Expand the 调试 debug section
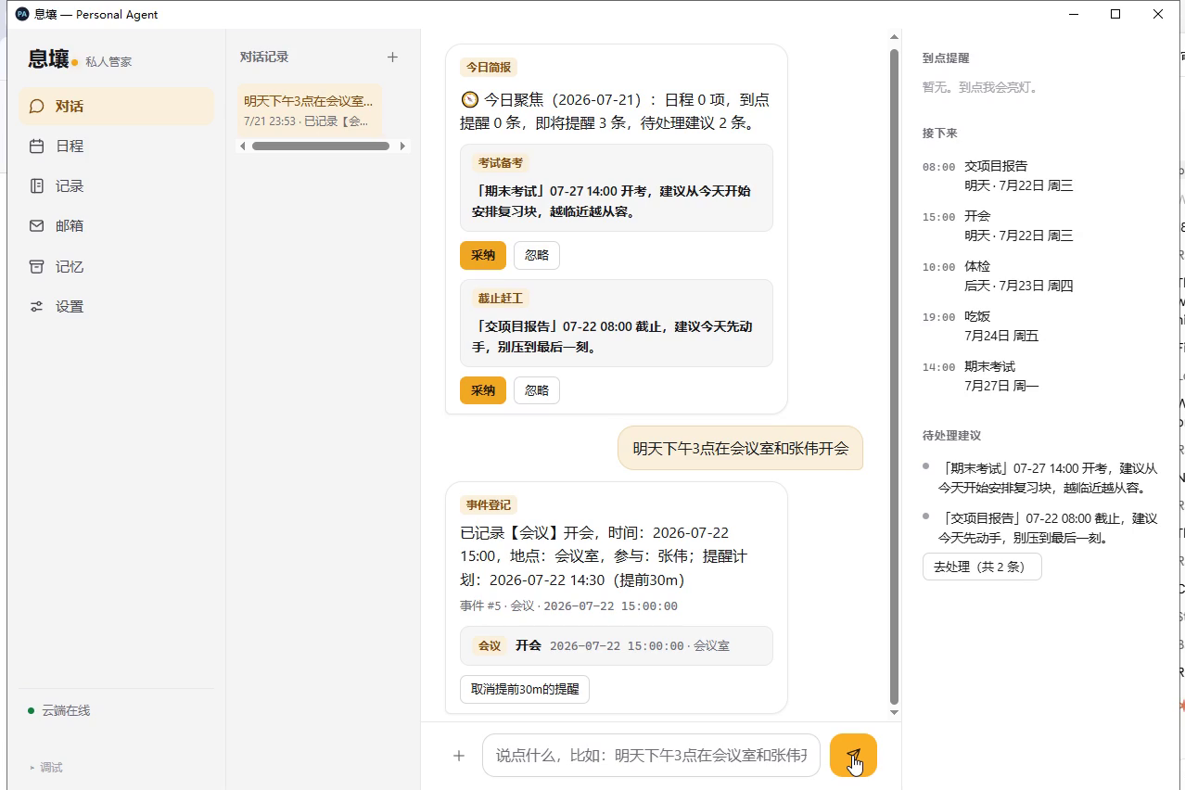The width and height of the screenshot is (1185, 790). pos(46,768)
